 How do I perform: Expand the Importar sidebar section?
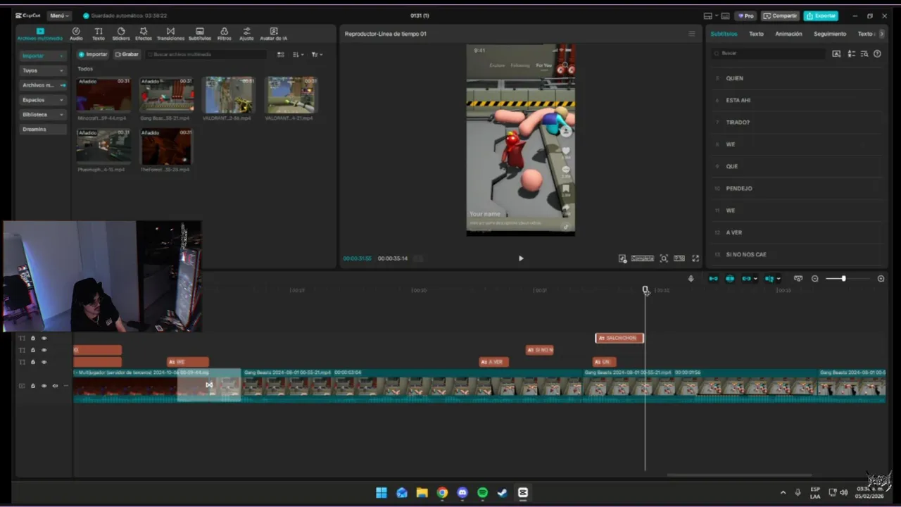[43, 56]
